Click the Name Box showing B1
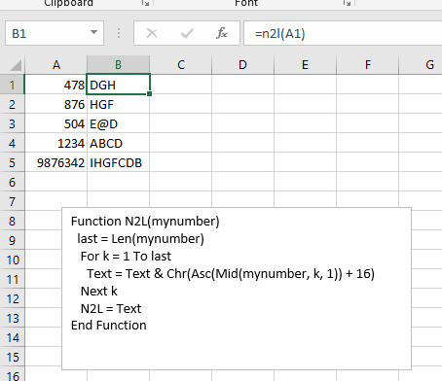The height and width of the screenshot is (381, 442). pyautogui.click(x=55, y=33)
